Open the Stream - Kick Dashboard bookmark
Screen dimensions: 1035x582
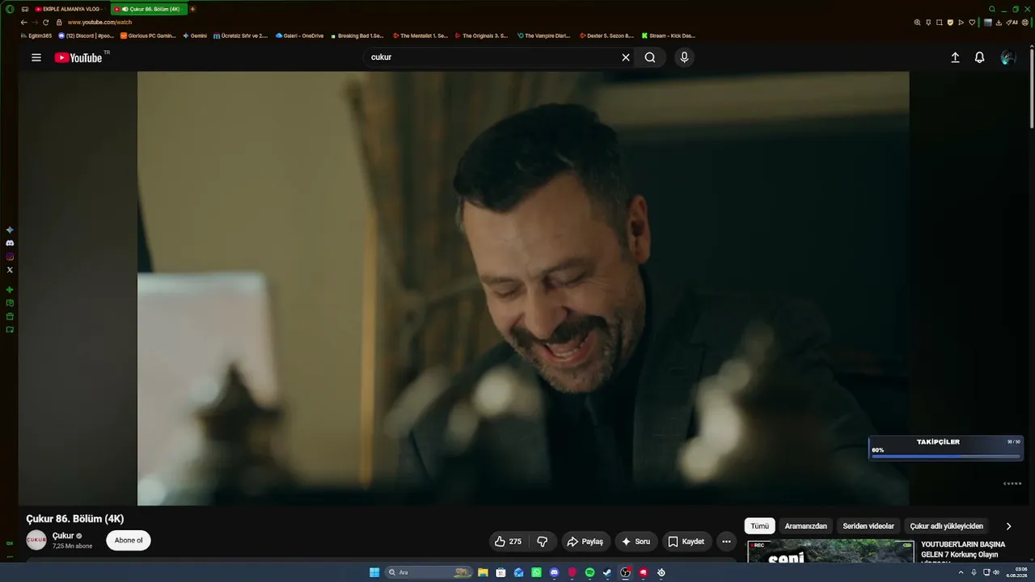click(668, 36)
